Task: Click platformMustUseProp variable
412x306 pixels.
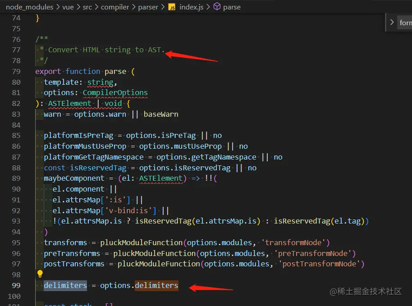Action: pos(85,146)
